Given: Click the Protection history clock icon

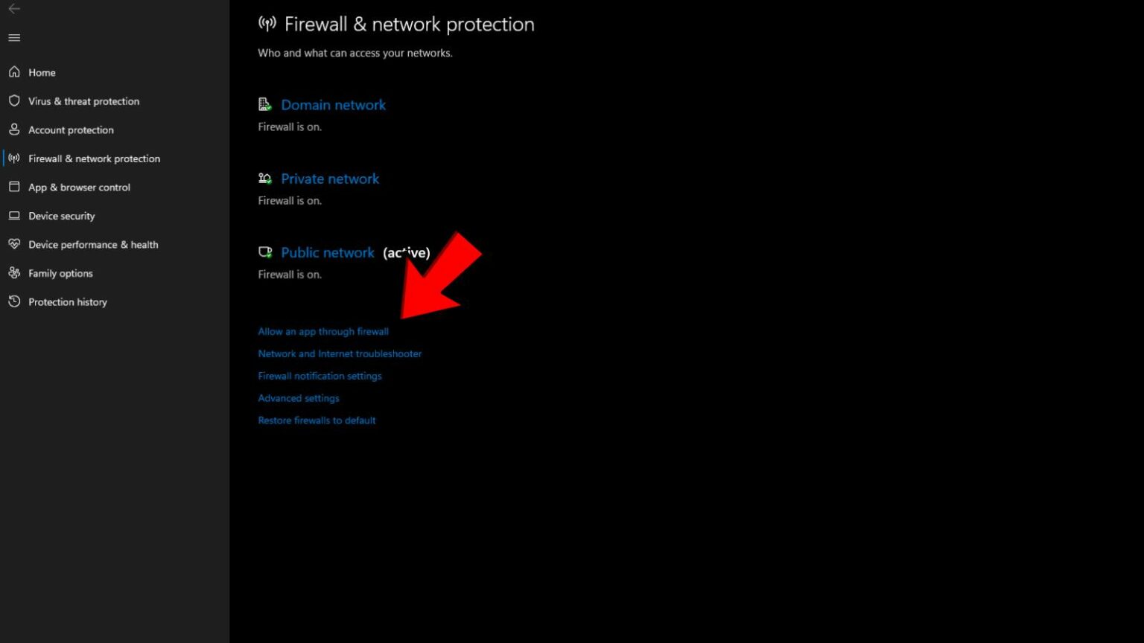Looking at the screenshot, I should 15,301.
